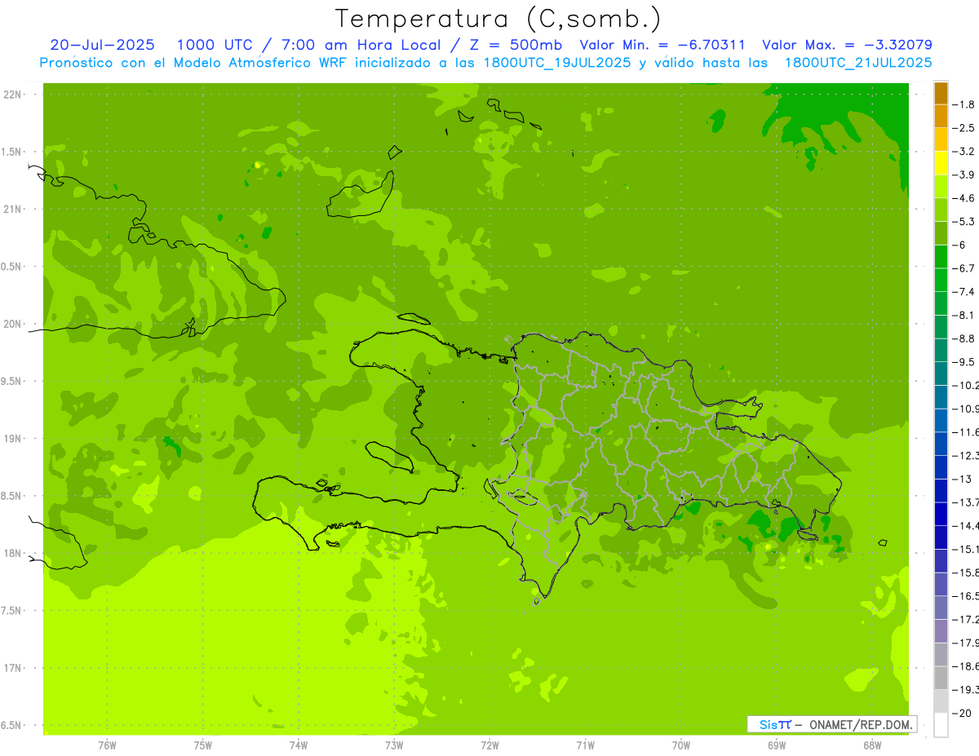Image resolution: width=979 pixels, height=756 pixels.
Task: Pick the yellow swatch between -3.2 and -3.9
Action: pos(941,163)
